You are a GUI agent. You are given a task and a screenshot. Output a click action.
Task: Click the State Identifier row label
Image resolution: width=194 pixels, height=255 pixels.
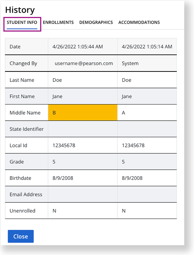26,129
